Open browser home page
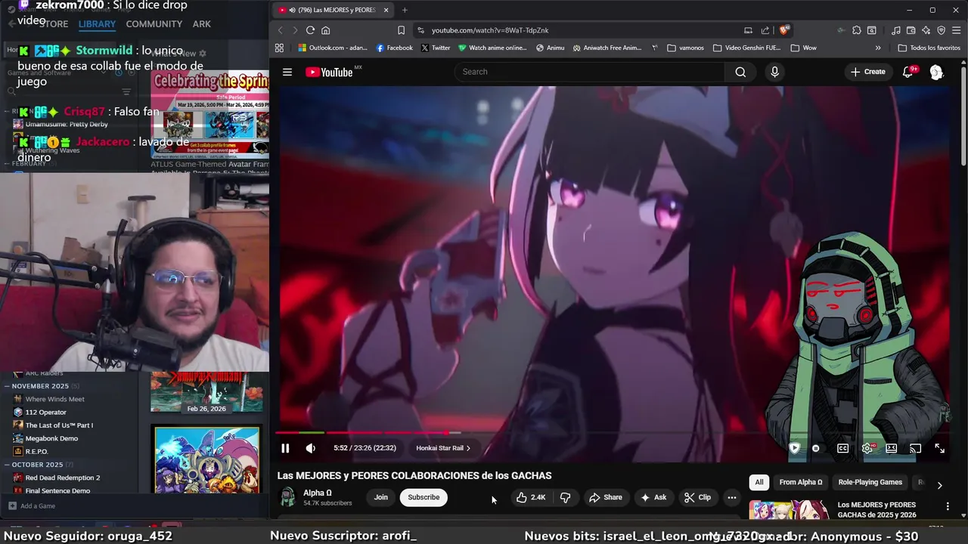 (326, 30)
